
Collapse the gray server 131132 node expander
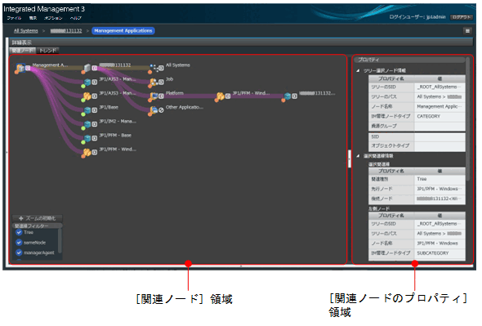pyautogui.click(x=95, y=68)
